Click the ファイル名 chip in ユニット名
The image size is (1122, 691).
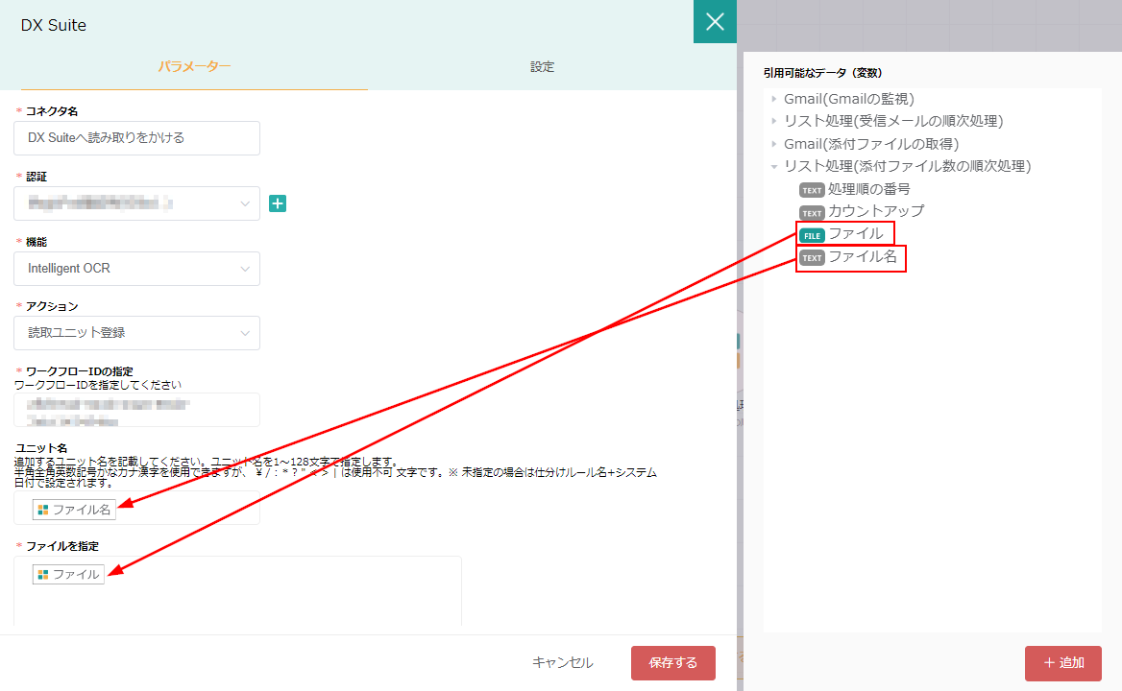tap(74, 510)
